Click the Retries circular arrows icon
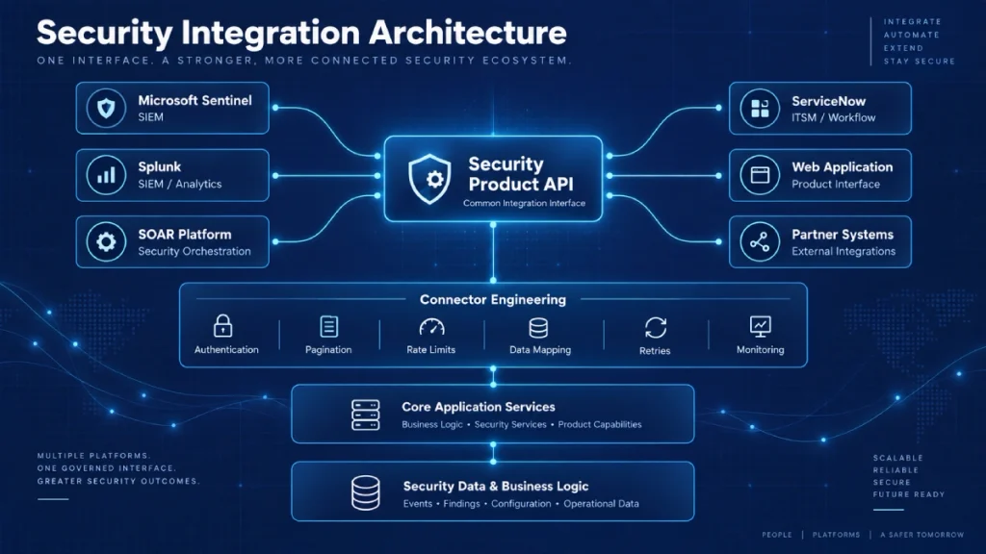986x554 pixels. pos(655,327)
